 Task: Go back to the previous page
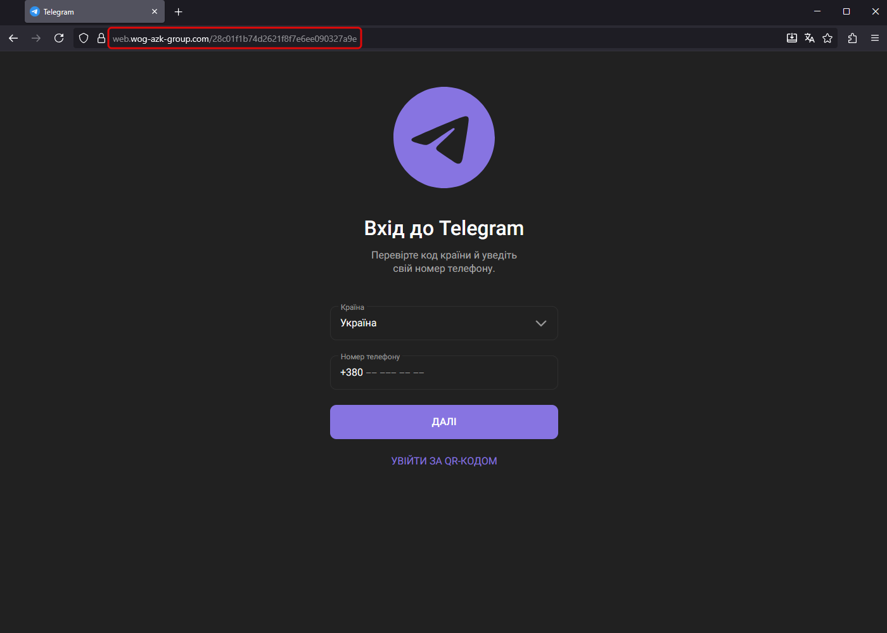[13, 39]
